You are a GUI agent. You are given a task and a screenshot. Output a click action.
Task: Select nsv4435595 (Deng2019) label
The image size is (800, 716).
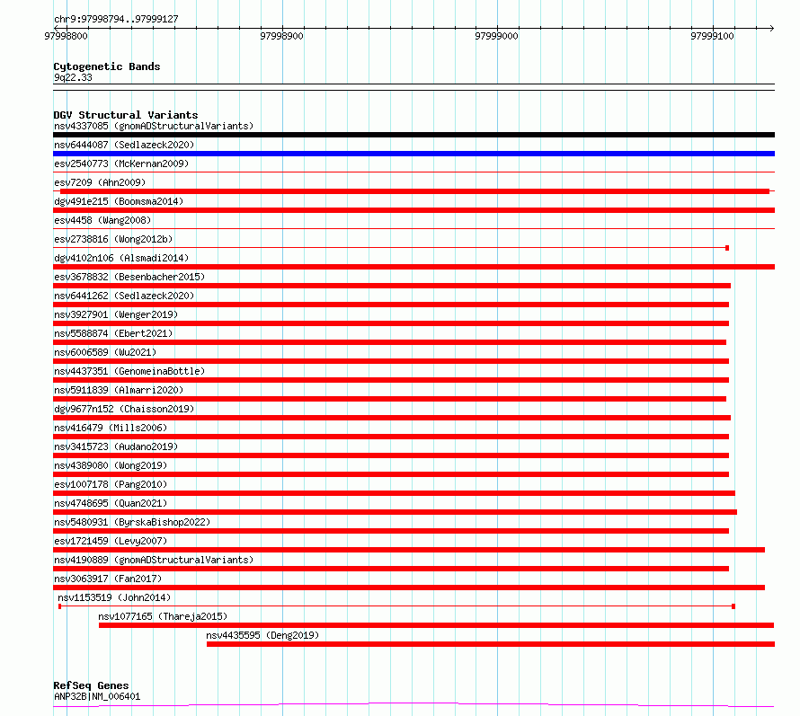pyautogui.click(x=262, y=635)
